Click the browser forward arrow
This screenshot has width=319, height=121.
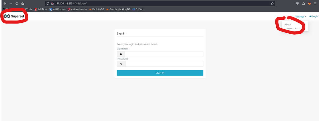pos(11,3)
